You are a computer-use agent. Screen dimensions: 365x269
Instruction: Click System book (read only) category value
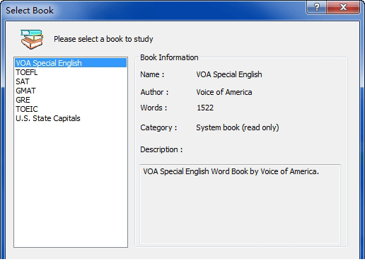238,127
